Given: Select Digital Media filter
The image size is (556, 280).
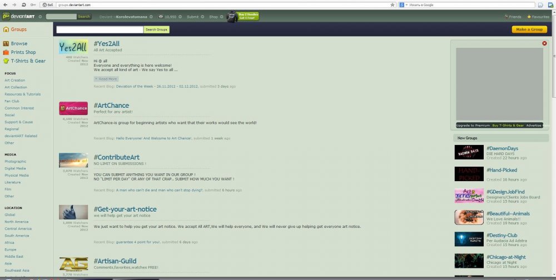Looking at the screenshot, I should (x=15, y=168).
